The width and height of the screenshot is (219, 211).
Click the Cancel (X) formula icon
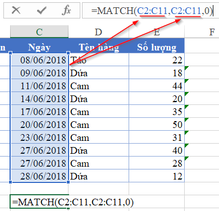[x=16, y=10]
